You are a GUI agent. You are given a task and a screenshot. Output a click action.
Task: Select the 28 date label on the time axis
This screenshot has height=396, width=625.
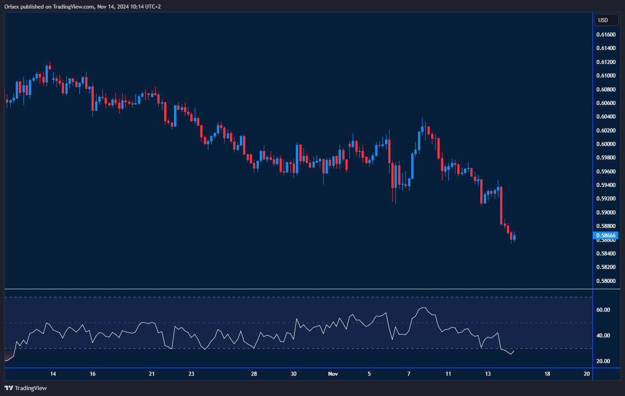pos(254,374)
